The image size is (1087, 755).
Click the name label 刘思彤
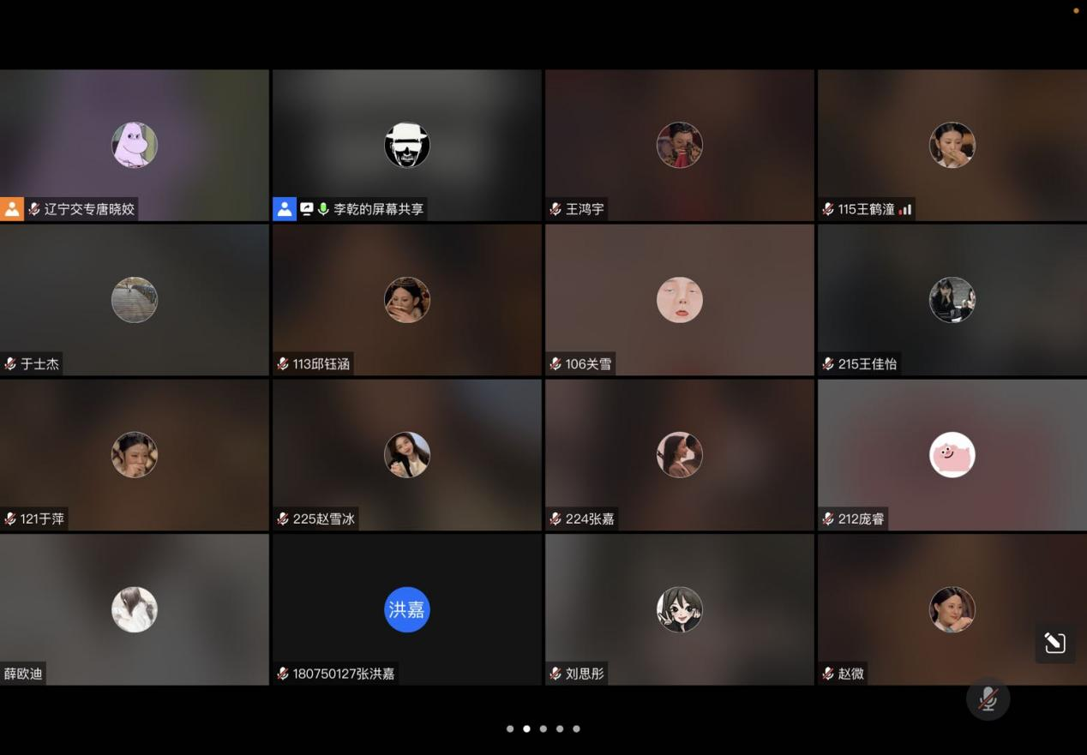585,674
